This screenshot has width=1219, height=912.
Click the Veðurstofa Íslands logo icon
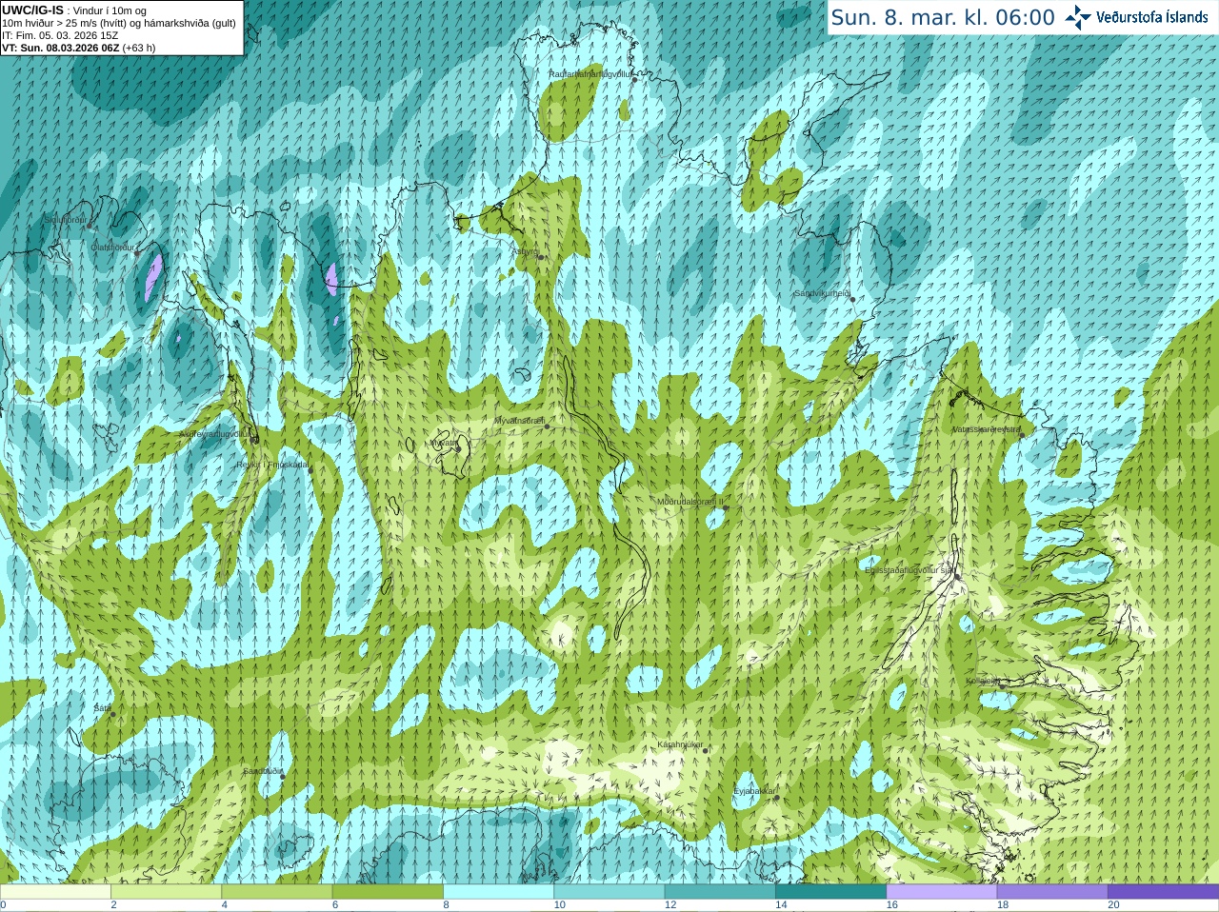1078,17
